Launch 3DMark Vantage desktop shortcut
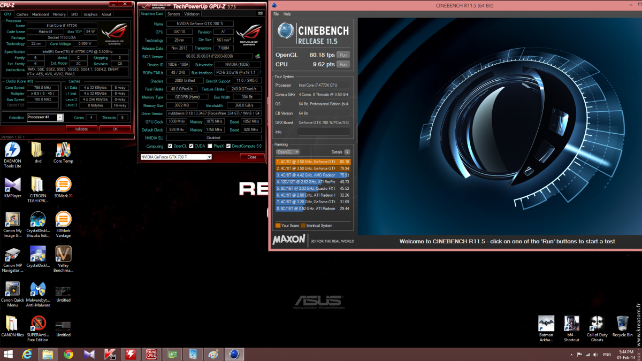The height and width of the screenshot is (361, 642). pyautogui.click(x=63, y=225)
